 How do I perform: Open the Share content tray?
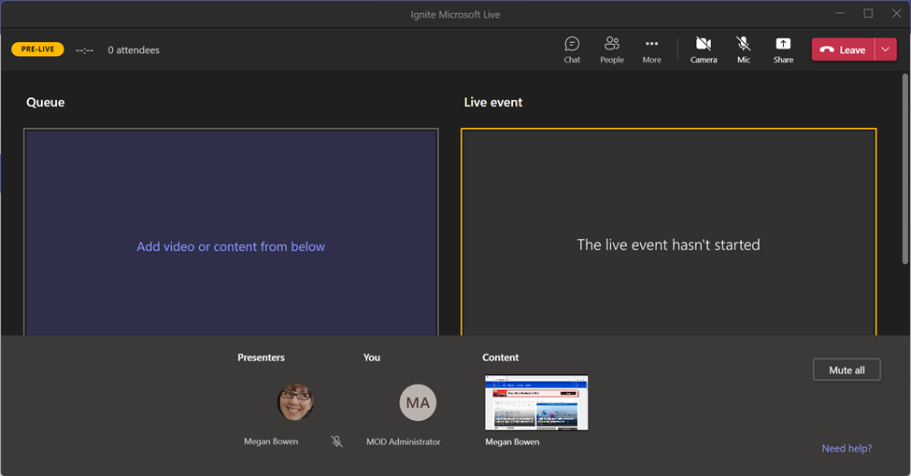pyautogui.click(x=783, y=49)
